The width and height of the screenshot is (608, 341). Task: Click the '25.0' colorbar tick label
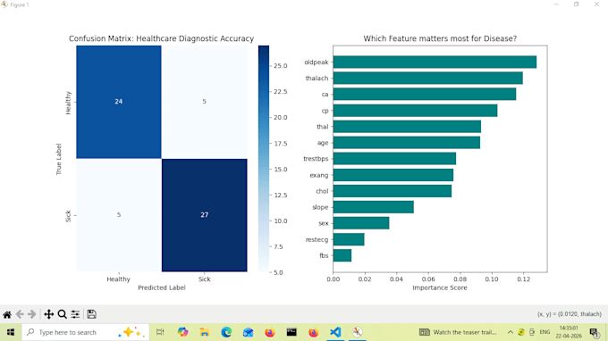click(281, 66)
